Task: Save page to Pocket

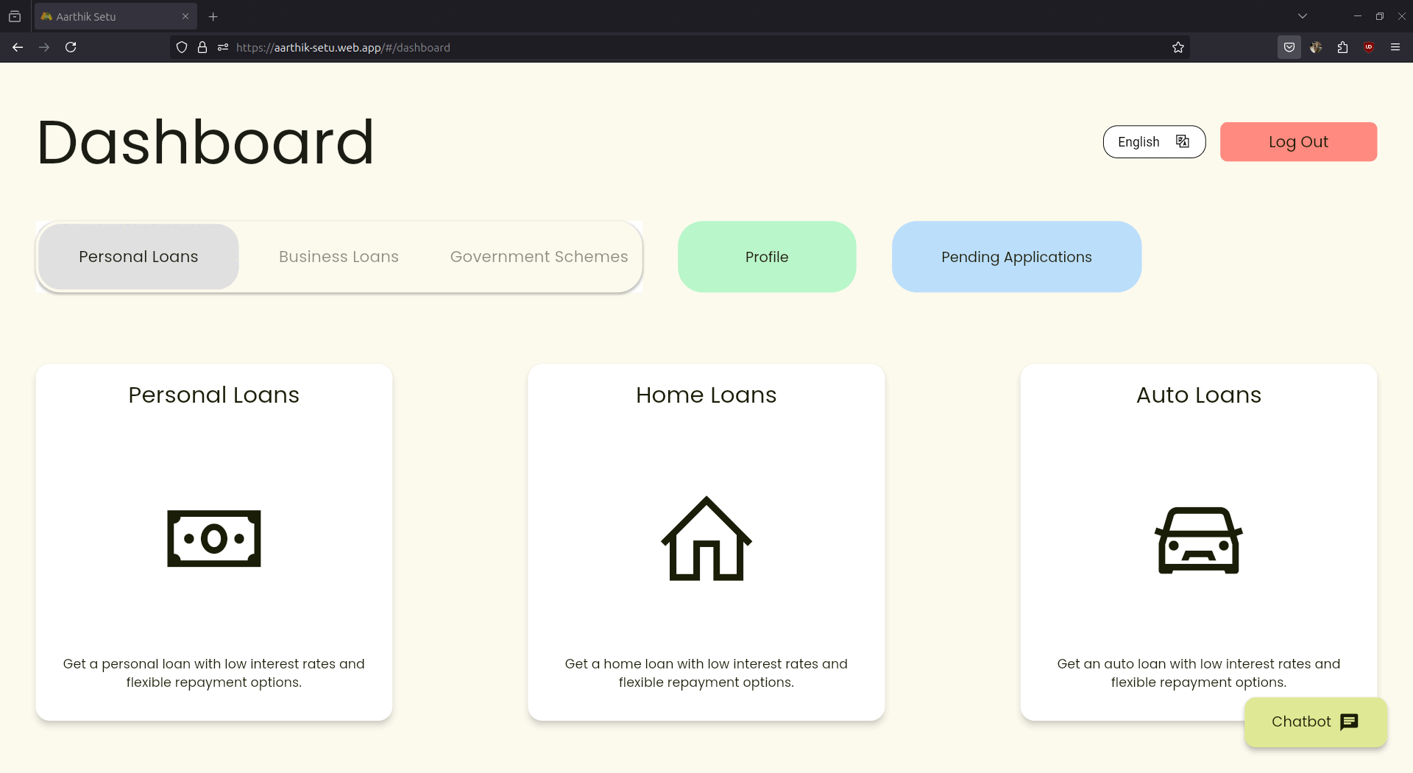Action: click(x=1289, y=47)
